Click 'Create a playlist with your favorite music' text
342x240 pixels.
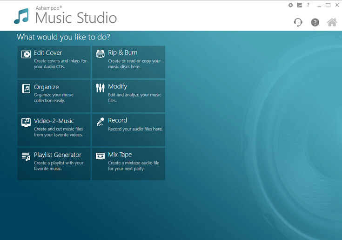pyautogui.click(x=59, y=166)
